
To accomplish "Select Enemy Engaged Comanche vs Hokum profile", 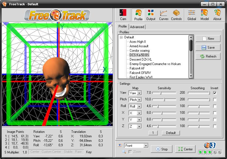I will pyautogui.click(x=155, y=64).
